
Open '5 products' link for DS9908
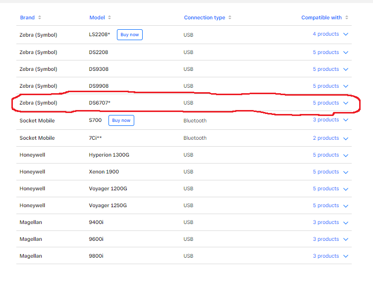(325, 86)
